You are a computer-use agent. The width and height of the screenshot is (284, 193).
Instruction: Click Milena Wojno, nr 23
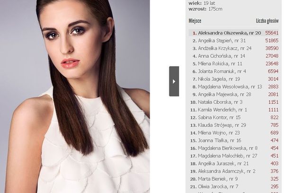[219, 133]
